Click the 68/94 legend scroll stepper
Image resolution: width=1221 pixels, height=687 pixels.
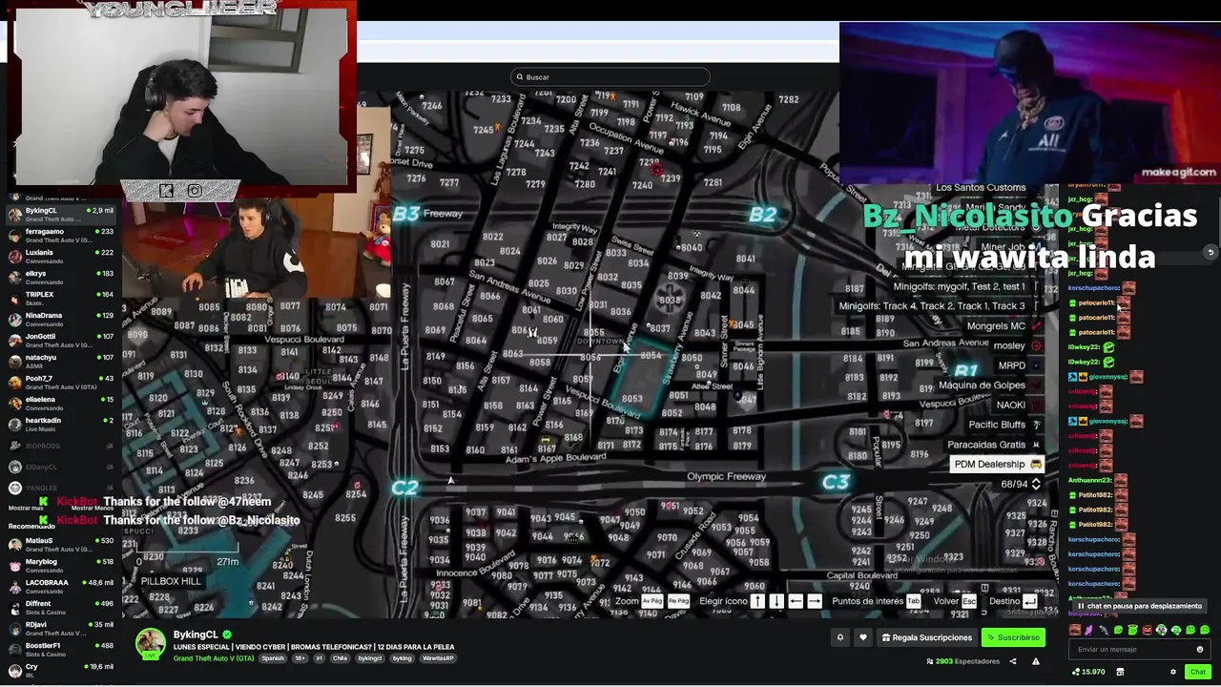coord(1036,485)
